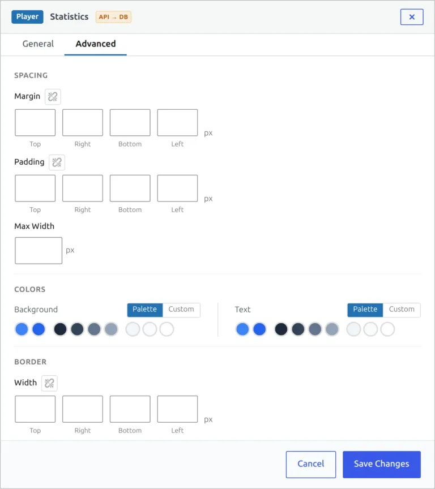Pick the light gray-blue Text swatch
This screenshot has width=435, height=489.
coord(332,329)
